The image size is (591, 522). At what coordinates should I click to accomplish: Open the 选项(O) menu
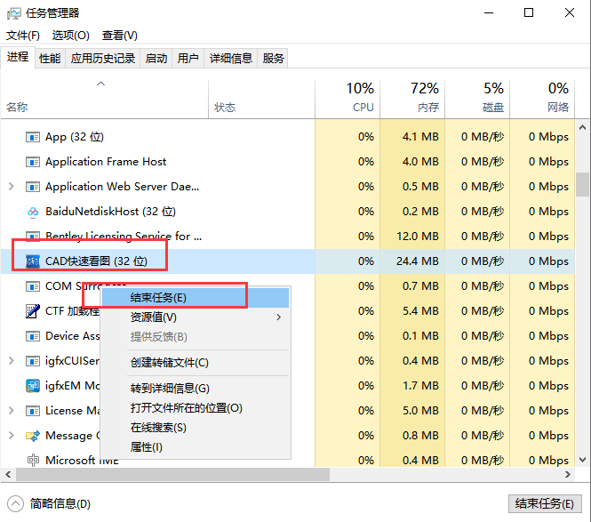(x=70, y=36)
